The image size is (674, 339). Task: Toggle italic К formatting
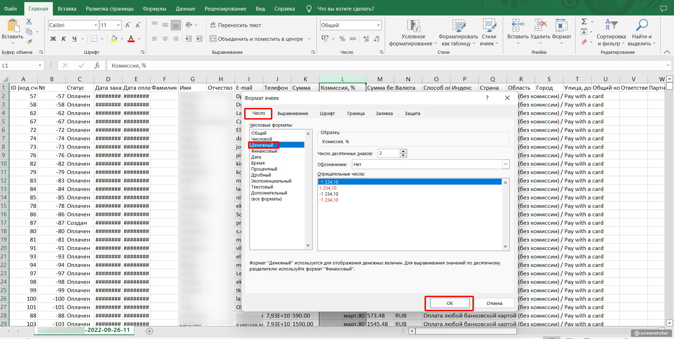coord(63,39)
